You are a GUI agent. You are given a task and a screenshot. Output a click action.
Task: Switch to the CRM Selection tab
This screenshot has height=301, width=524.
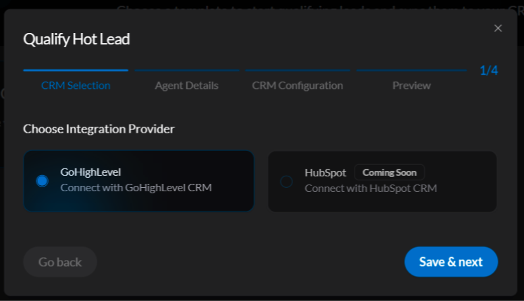click(x=76, y=86)
